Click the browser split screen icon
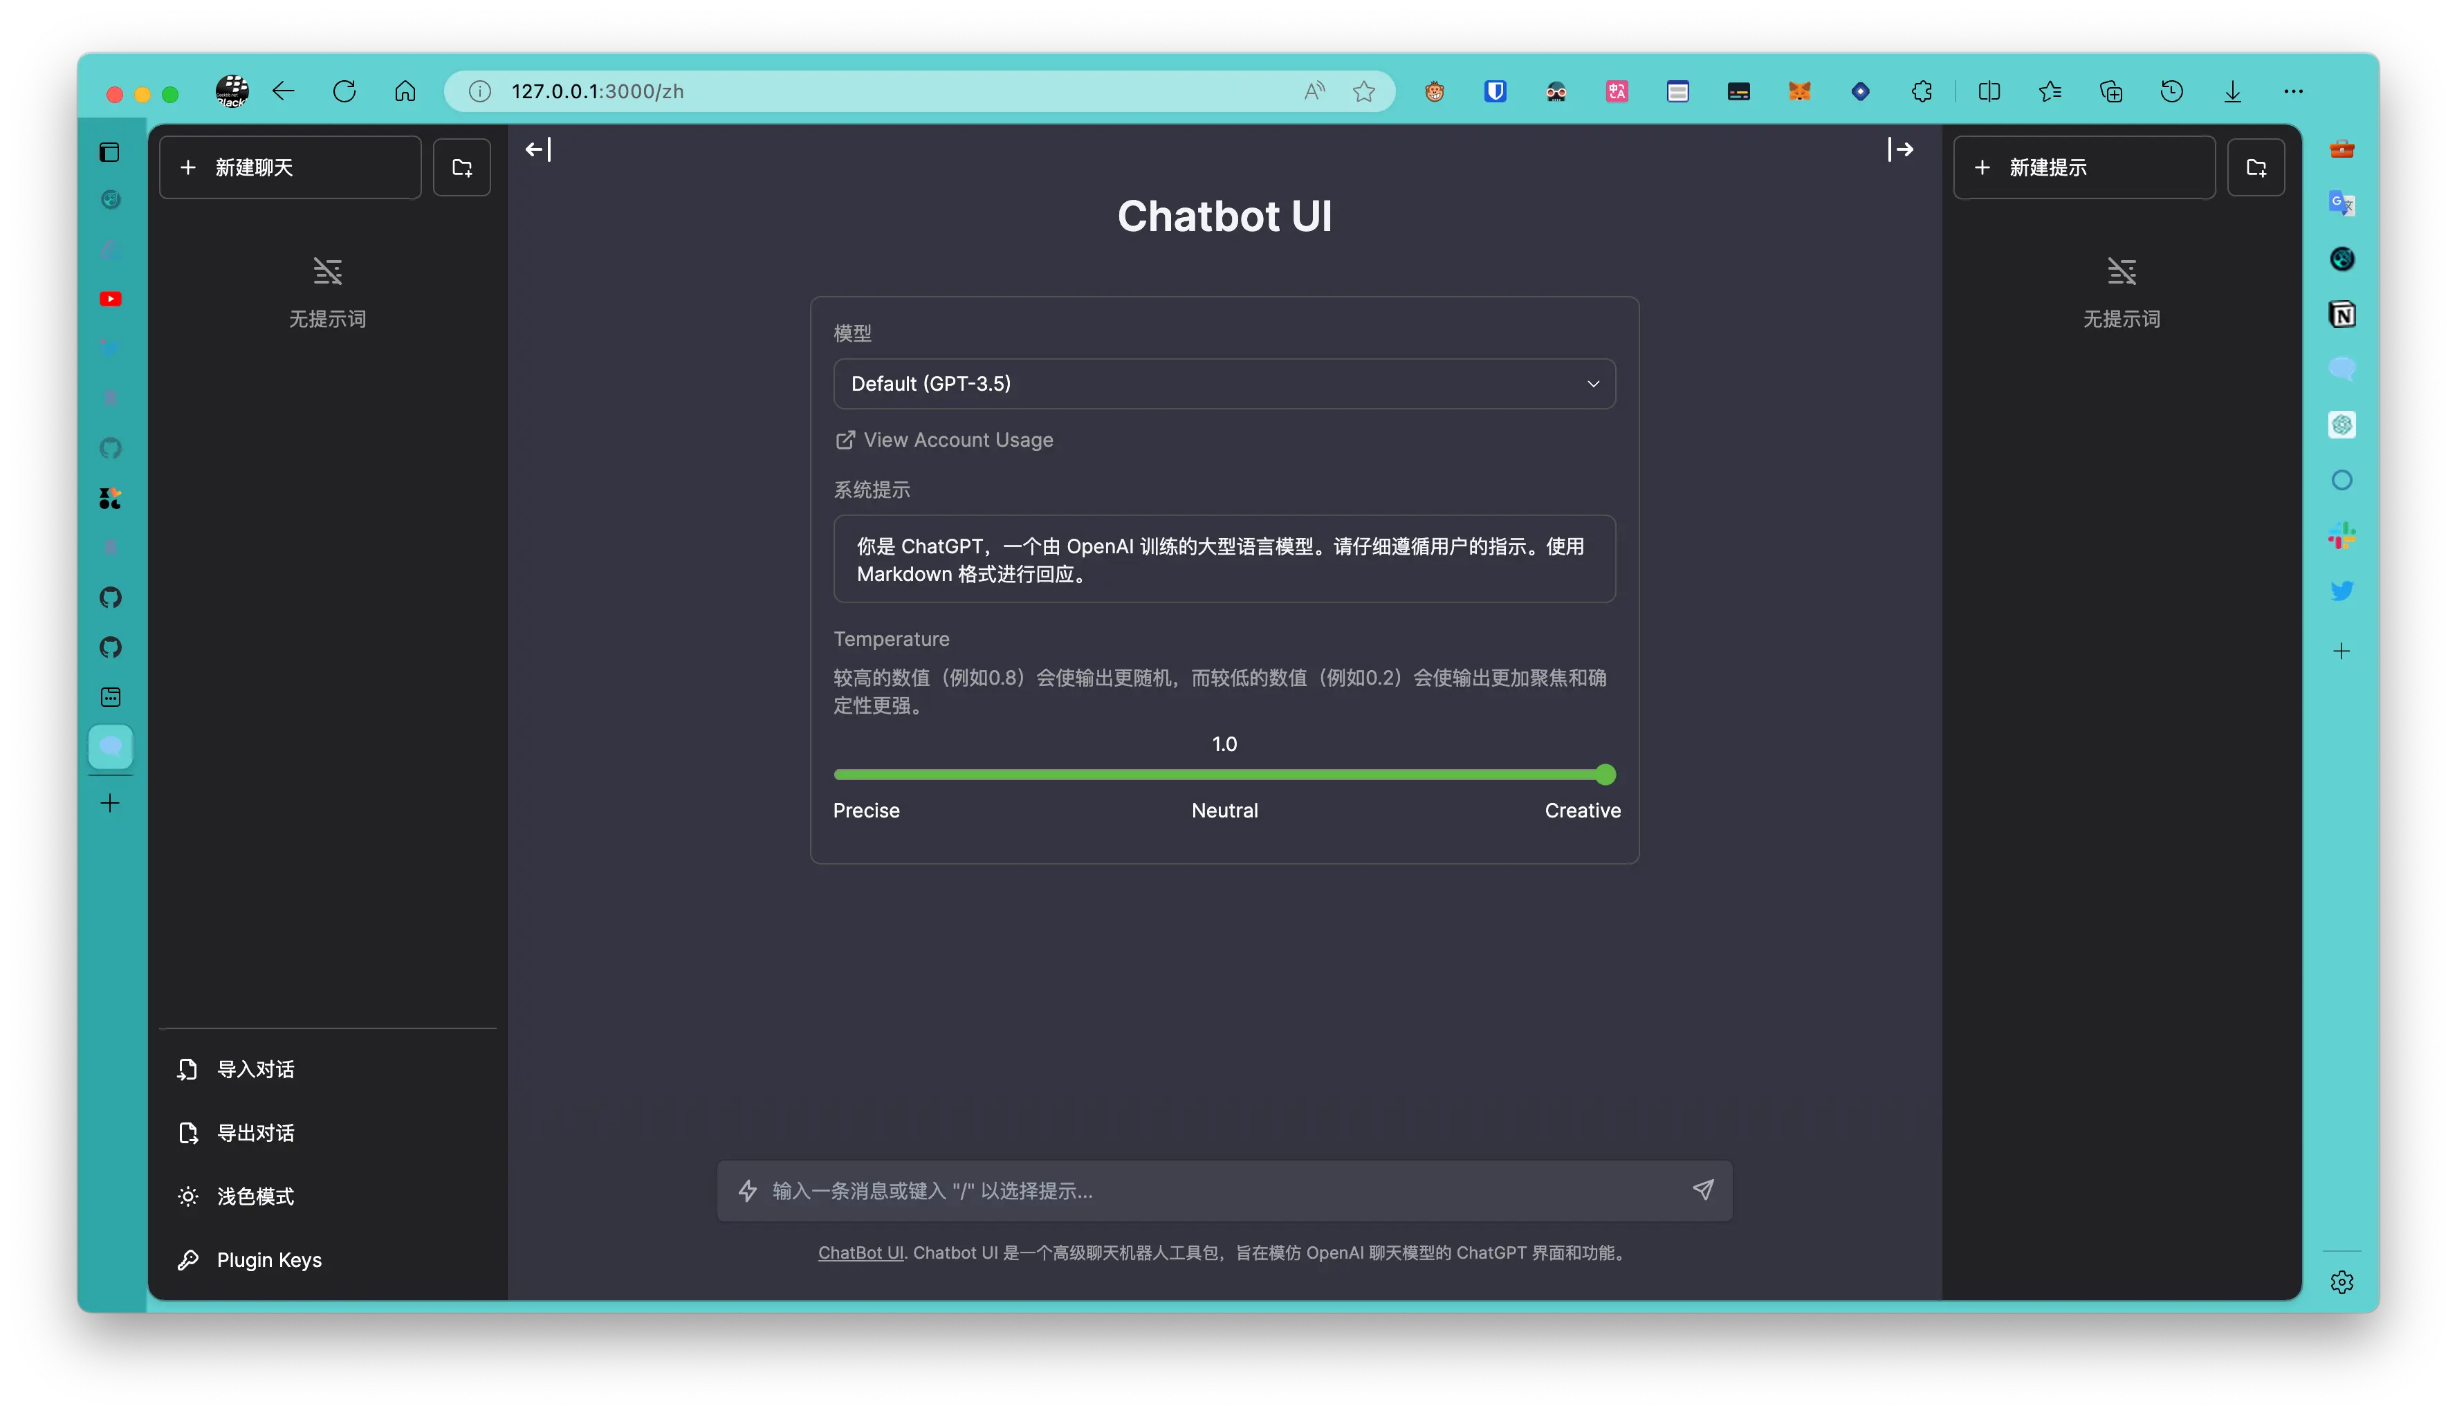The height and width of the screenshot is (1415, 2457). 1989,91
